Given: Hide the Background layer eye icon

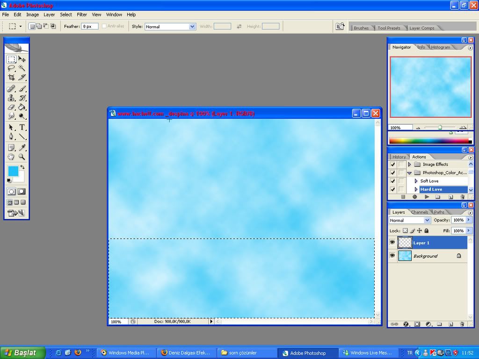Looking at the screenshot, I should [x=392, y=256].
